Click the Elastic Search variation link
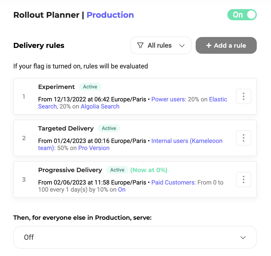Image resolution: width=271 pixels, height=256 pixels. pos(218,99)
